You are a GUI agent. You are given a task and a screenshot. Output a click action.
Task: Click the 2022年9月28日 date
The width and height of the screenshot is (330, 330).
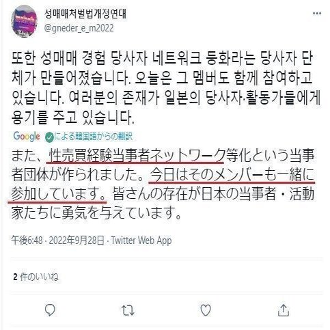(x=77, y=240)
